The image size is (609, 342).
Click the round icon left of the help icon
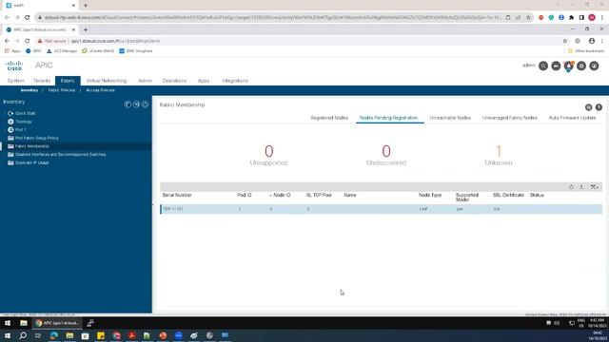(x=588, y=107)
